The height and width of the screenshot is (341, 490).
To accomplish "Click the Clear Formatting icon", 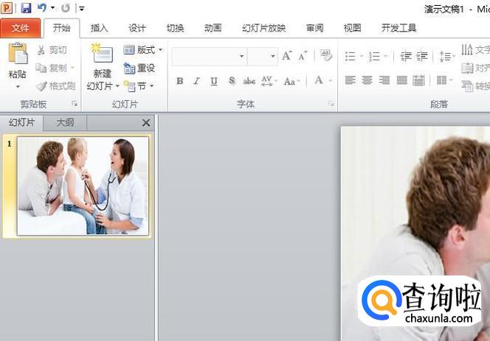I will pos(325,56).
